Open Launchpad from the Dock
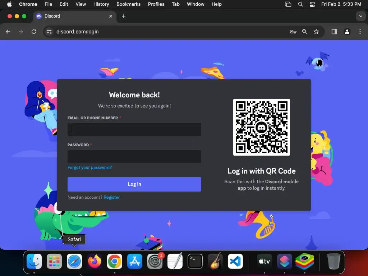The width and height of the screenshot is (368, 276). click(54, 261)
